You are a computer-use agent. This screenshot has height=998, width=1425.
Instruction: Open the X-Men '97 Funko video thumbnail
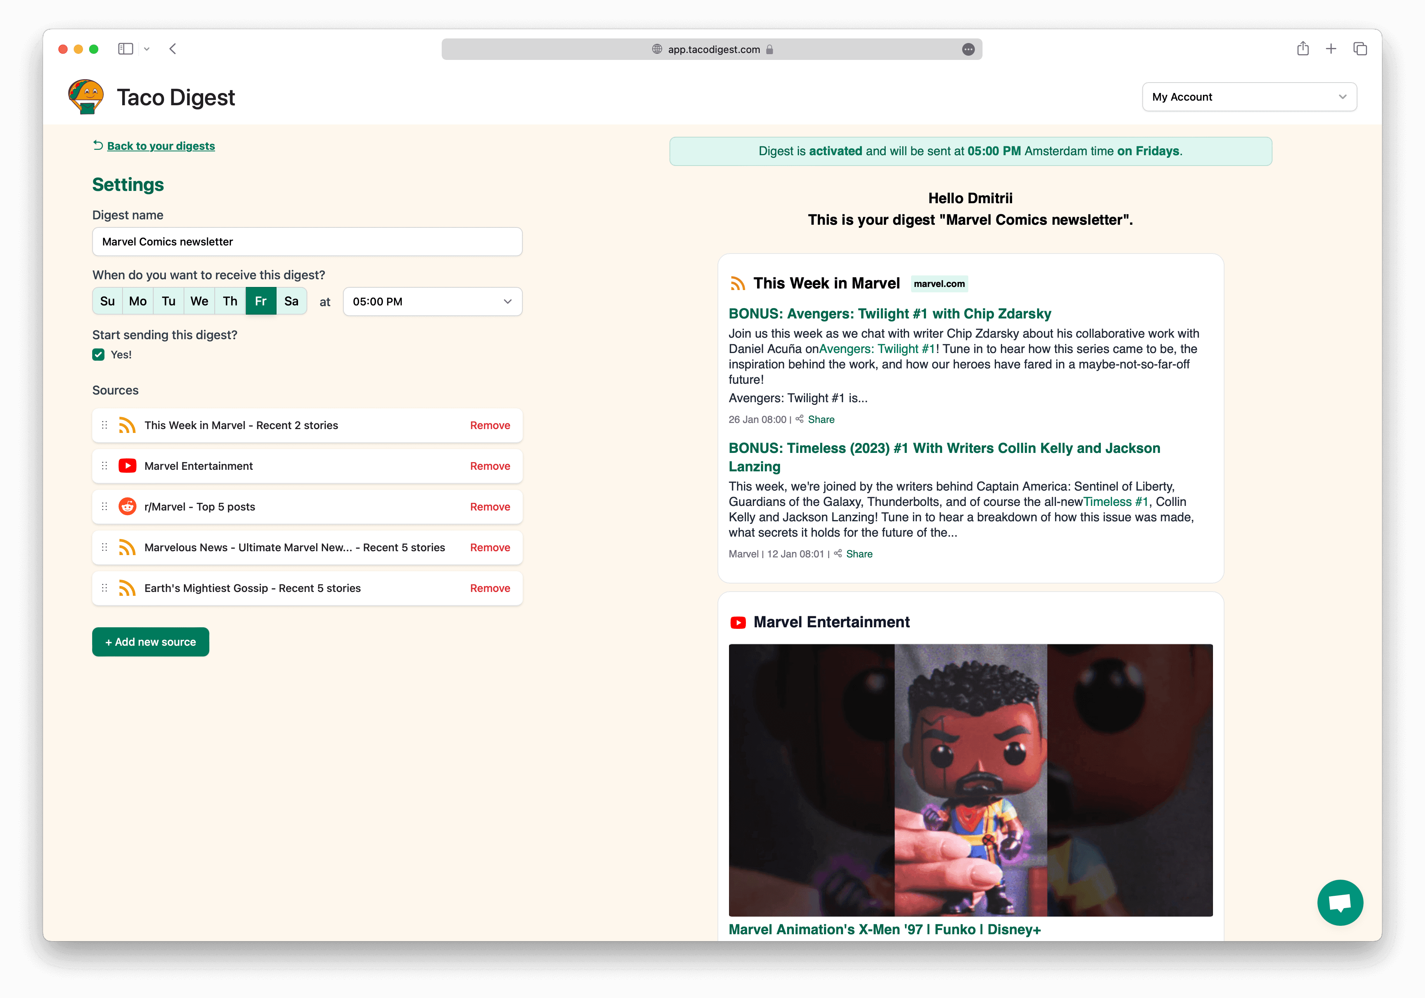pos(970,780)
